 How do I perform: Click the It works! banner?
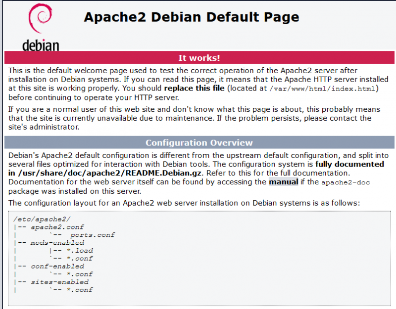199,57
